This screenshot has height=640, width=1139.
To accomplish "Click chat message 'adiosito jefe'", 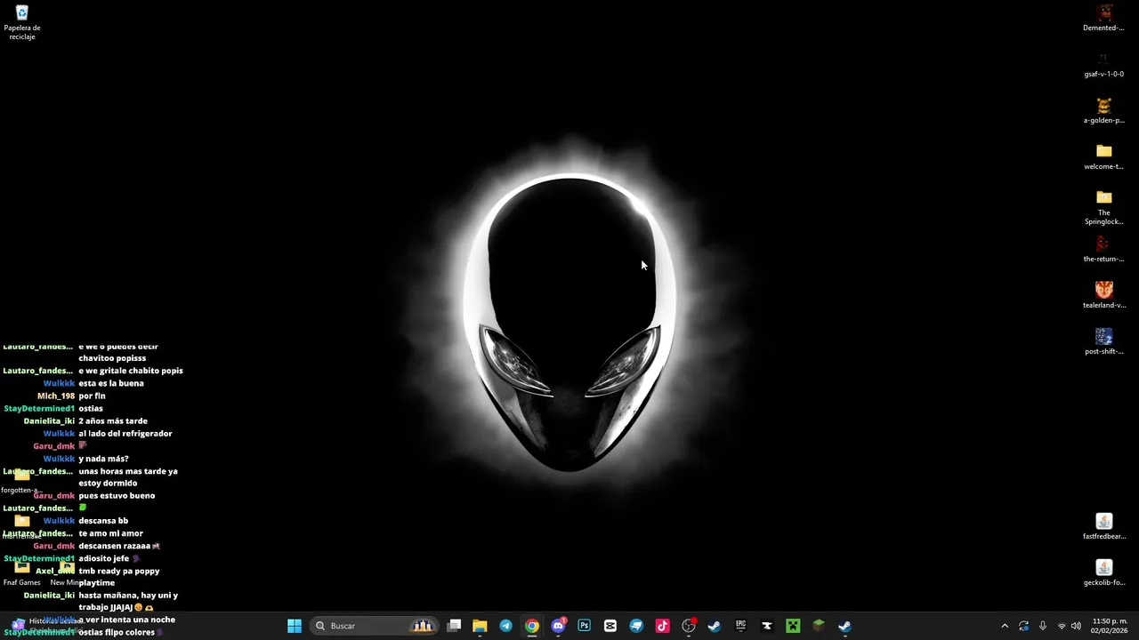I will point(104,558).
